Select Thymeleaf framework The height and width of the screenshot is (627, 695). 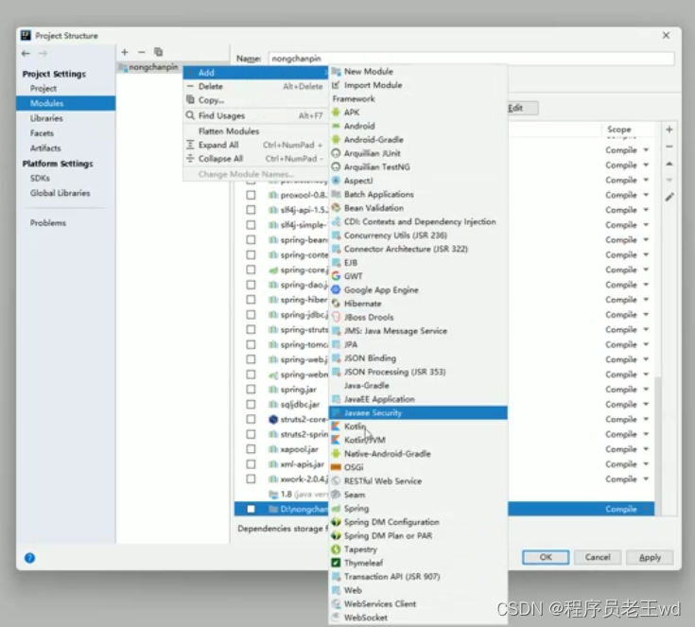coord(418,563)
